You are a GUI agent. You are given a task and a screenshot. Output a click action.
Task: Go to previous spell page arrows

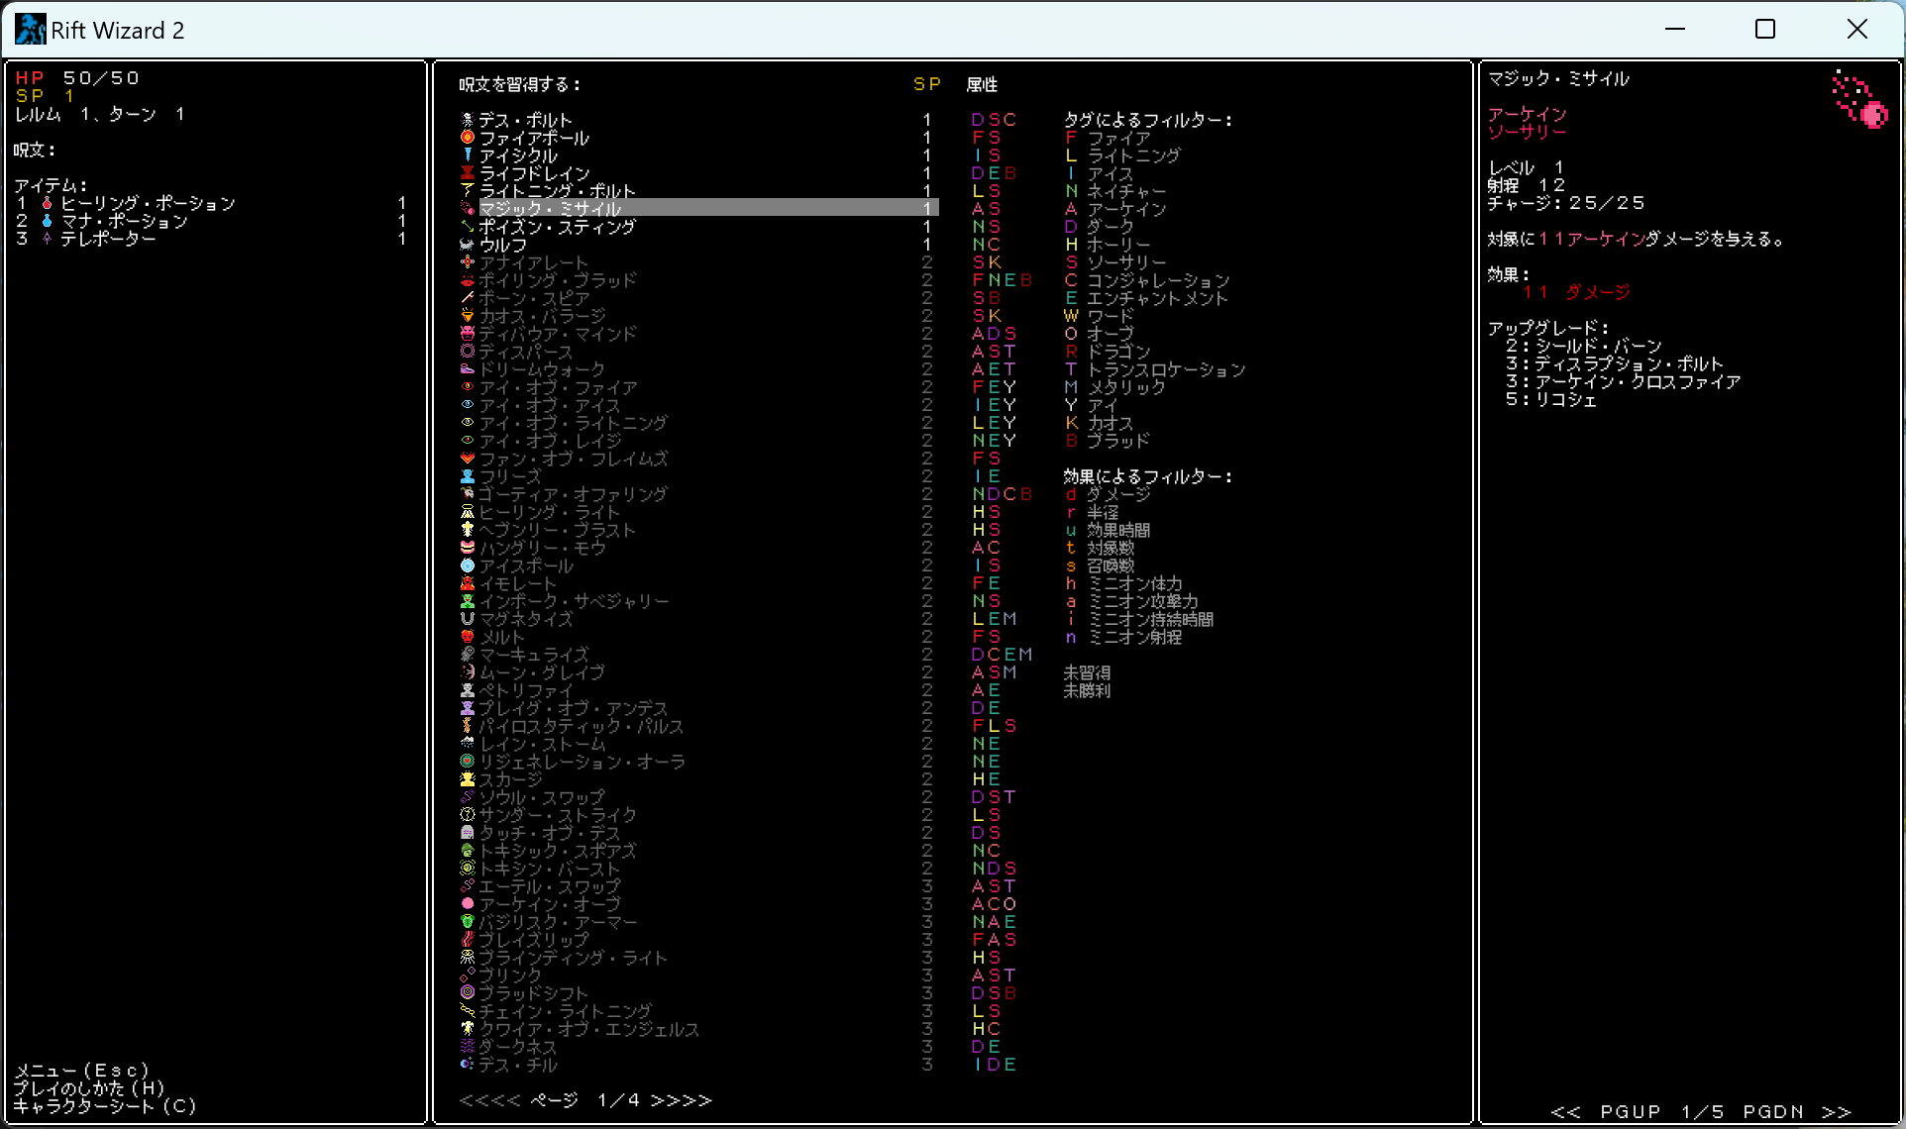[489, 1100]
